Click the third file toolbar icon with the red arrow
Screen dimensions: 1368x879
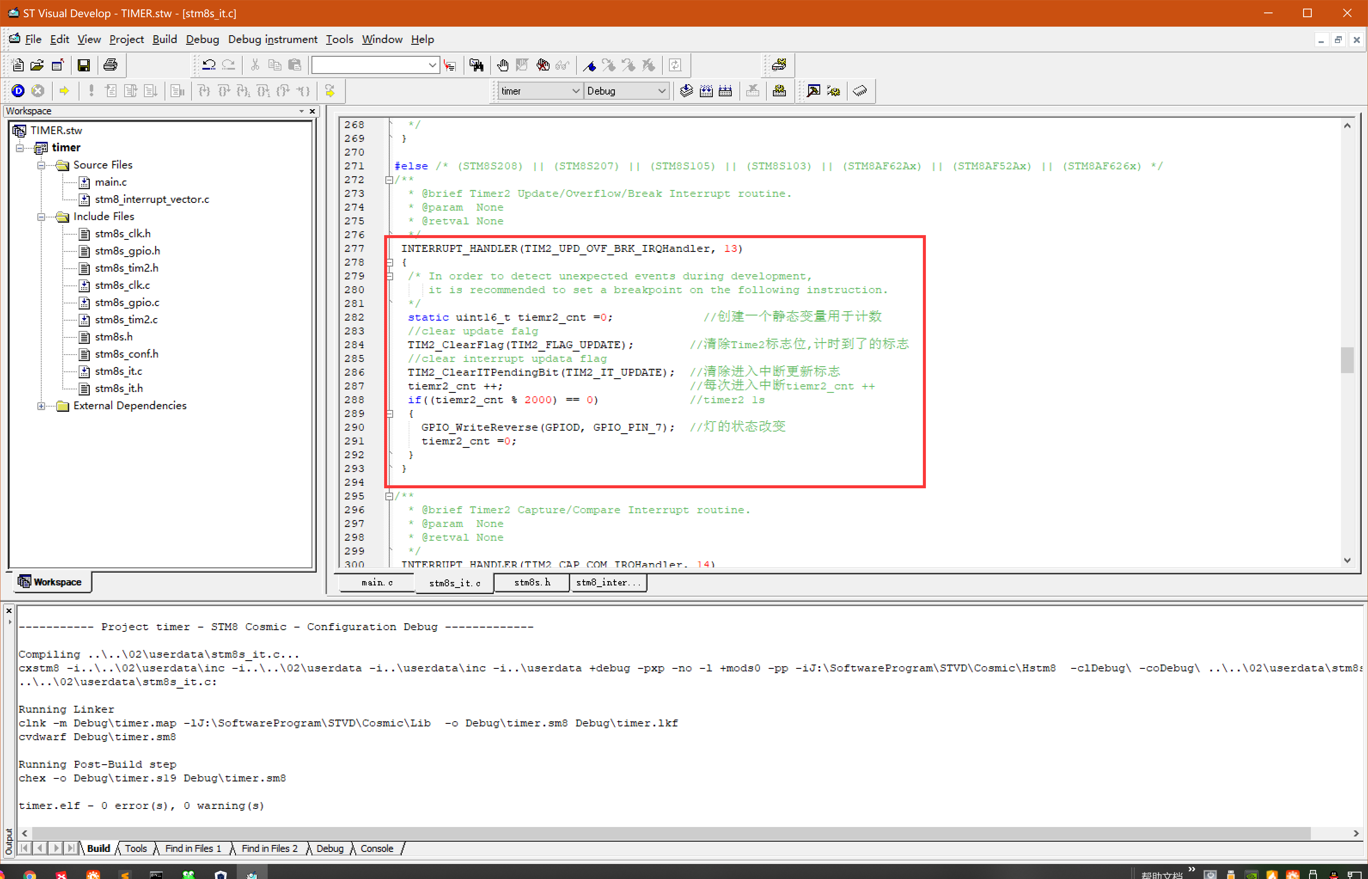pos(57,65)
